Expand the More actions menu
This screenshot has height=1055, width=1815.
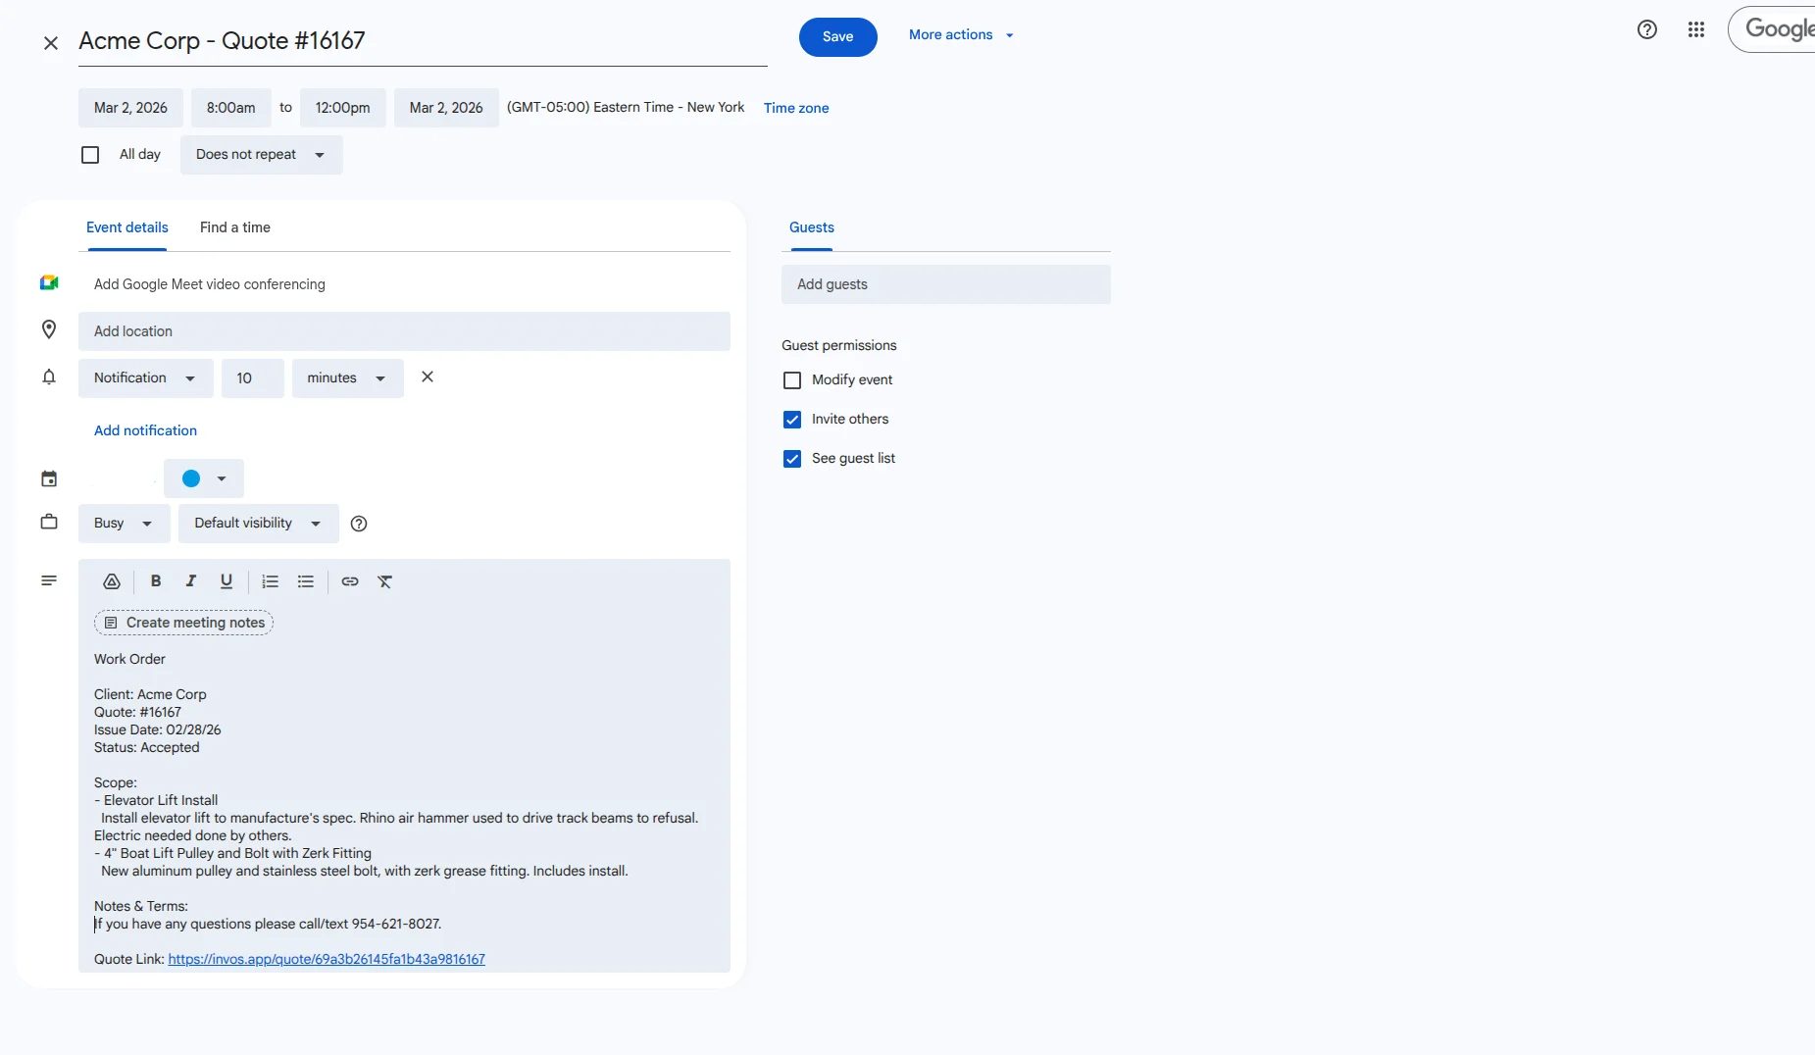(961, 34)
